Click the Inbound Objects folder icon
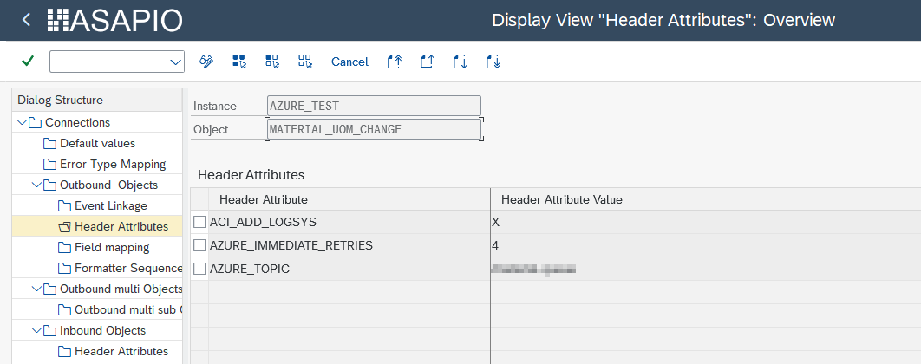The width and height of the screenshot is (921, 364). pyautogui.click(x=50, y=330)
